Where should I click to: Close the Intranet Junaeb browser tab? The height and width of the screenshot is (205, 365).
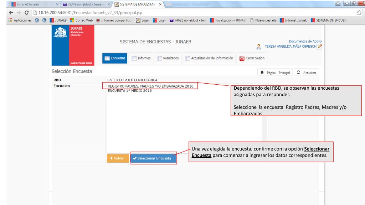57,4
